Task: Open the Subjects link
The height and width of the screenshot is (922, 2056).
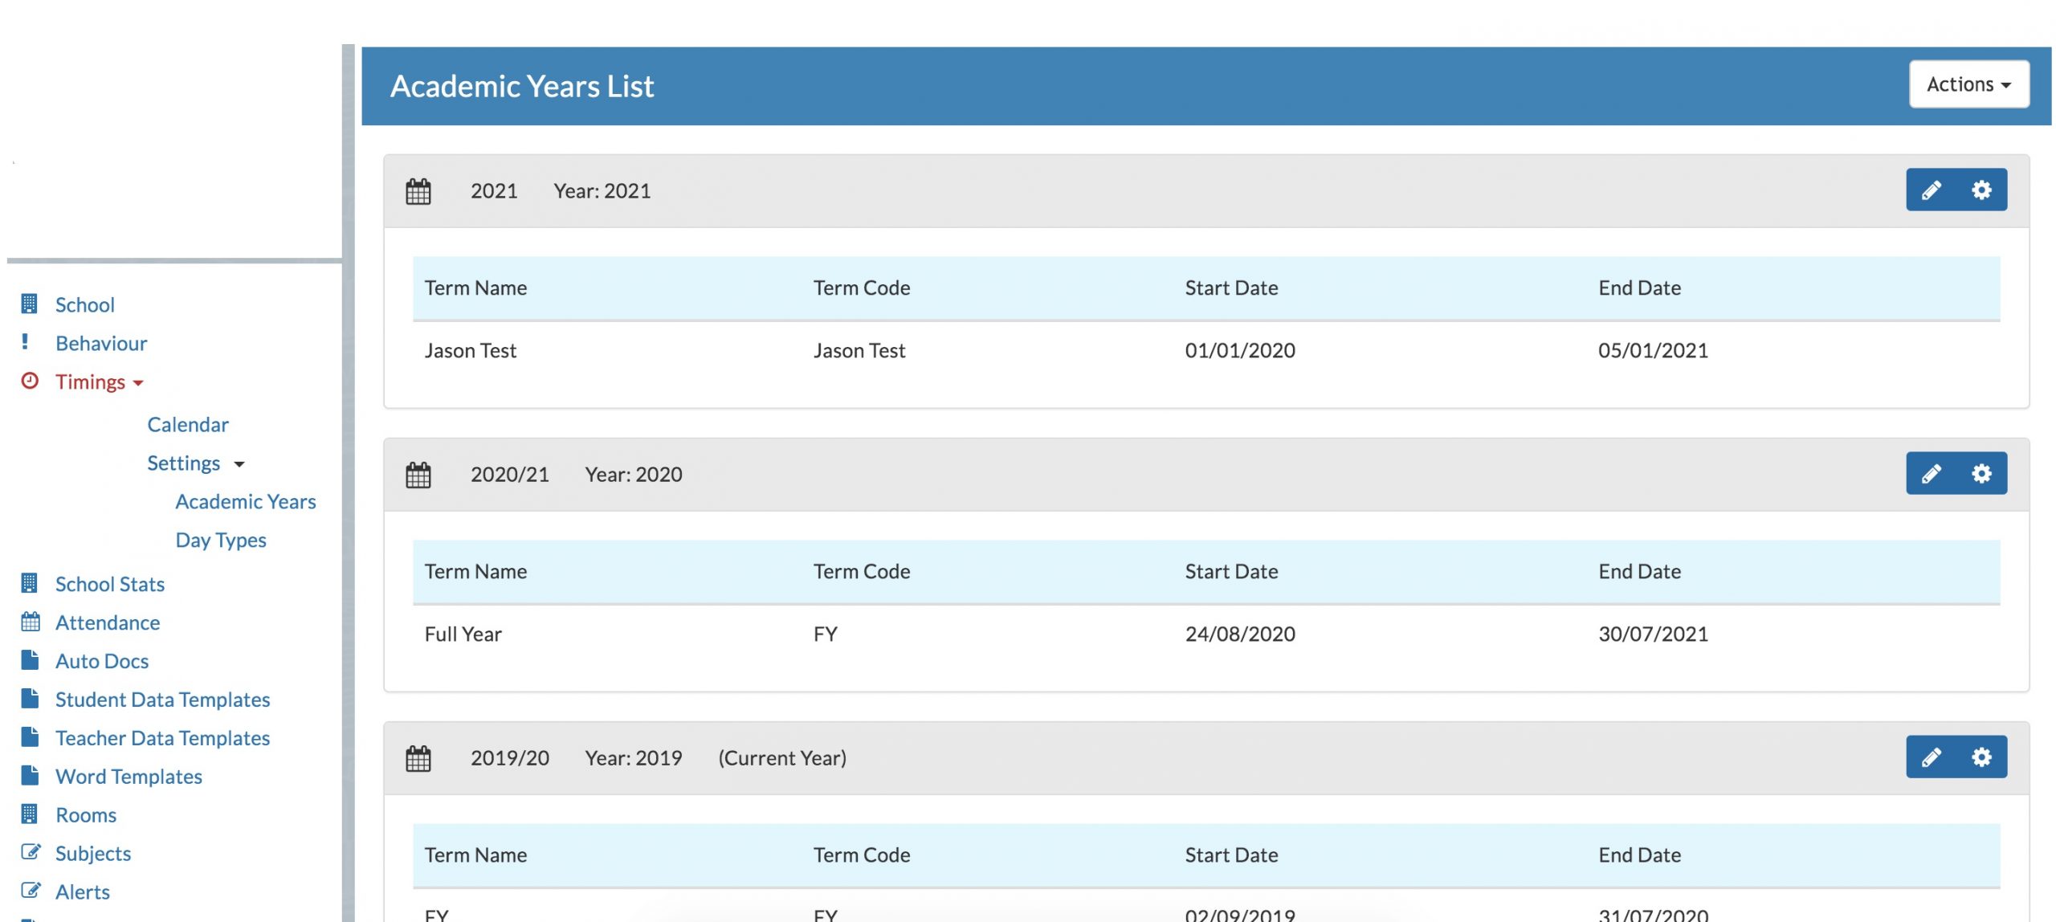Action: [93, 854]
